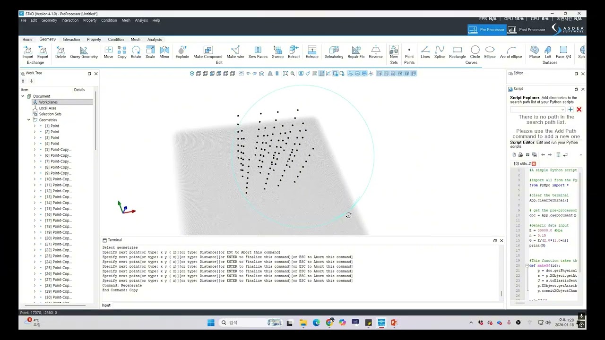Select the Circle curve tool

[x=475, y=52]
